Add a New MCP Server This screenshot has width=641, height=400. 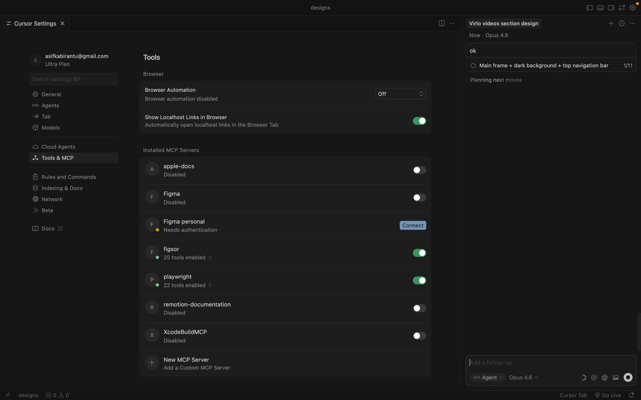(285, 363)
